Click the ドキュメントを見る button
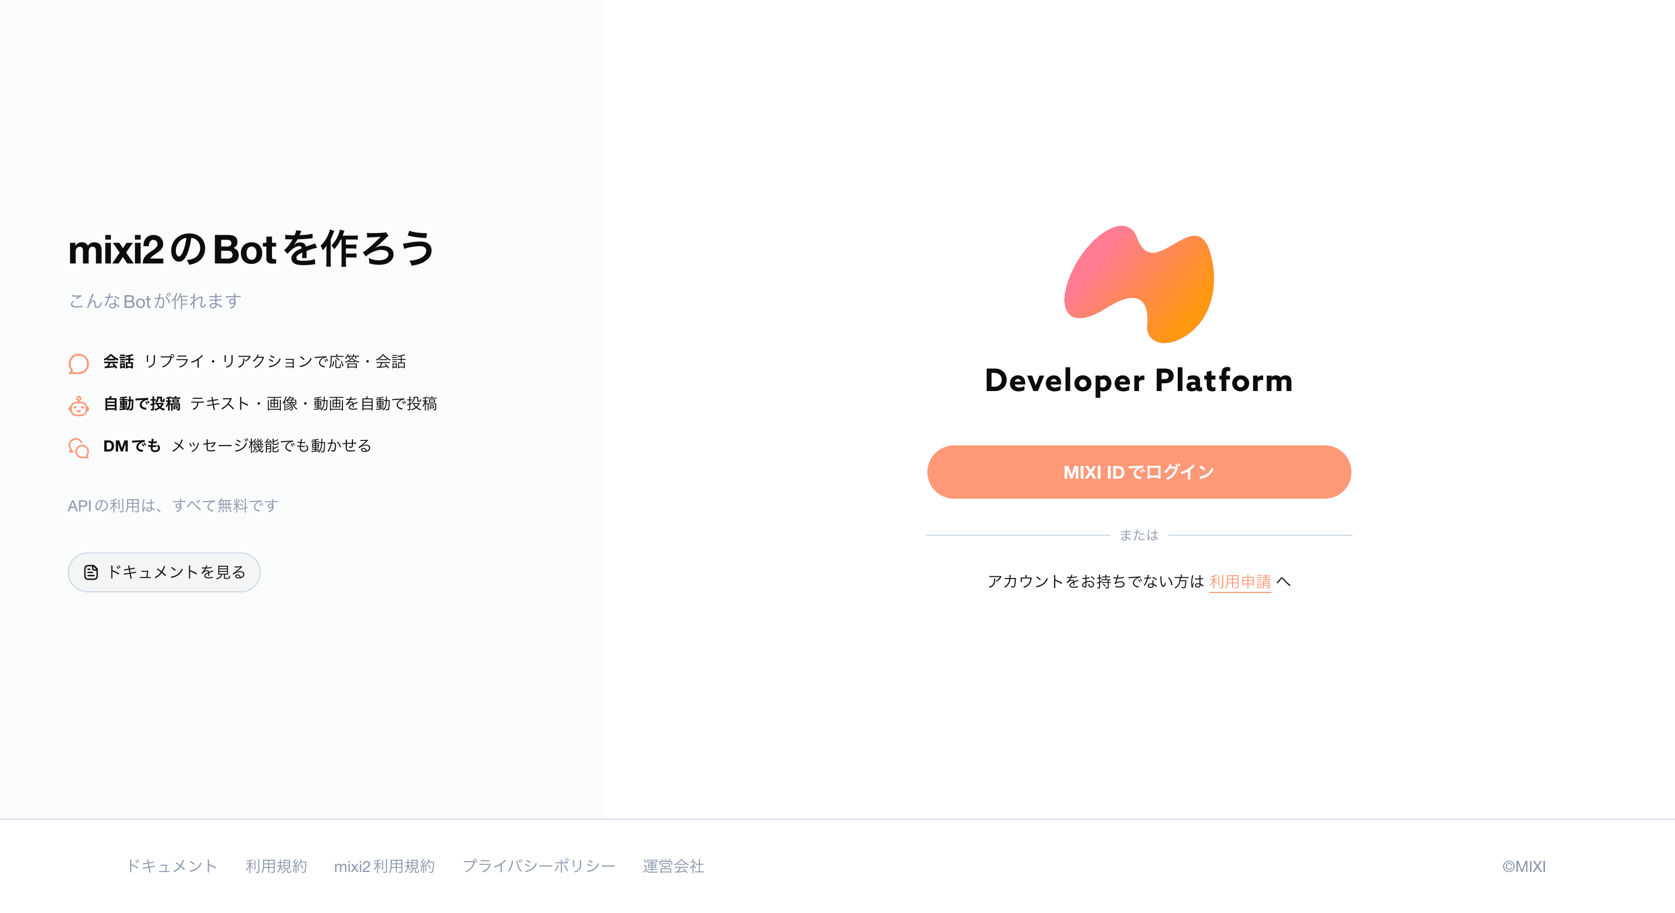Image resolution: width=1675 pixels, height=913 pixels. [164, 572]
